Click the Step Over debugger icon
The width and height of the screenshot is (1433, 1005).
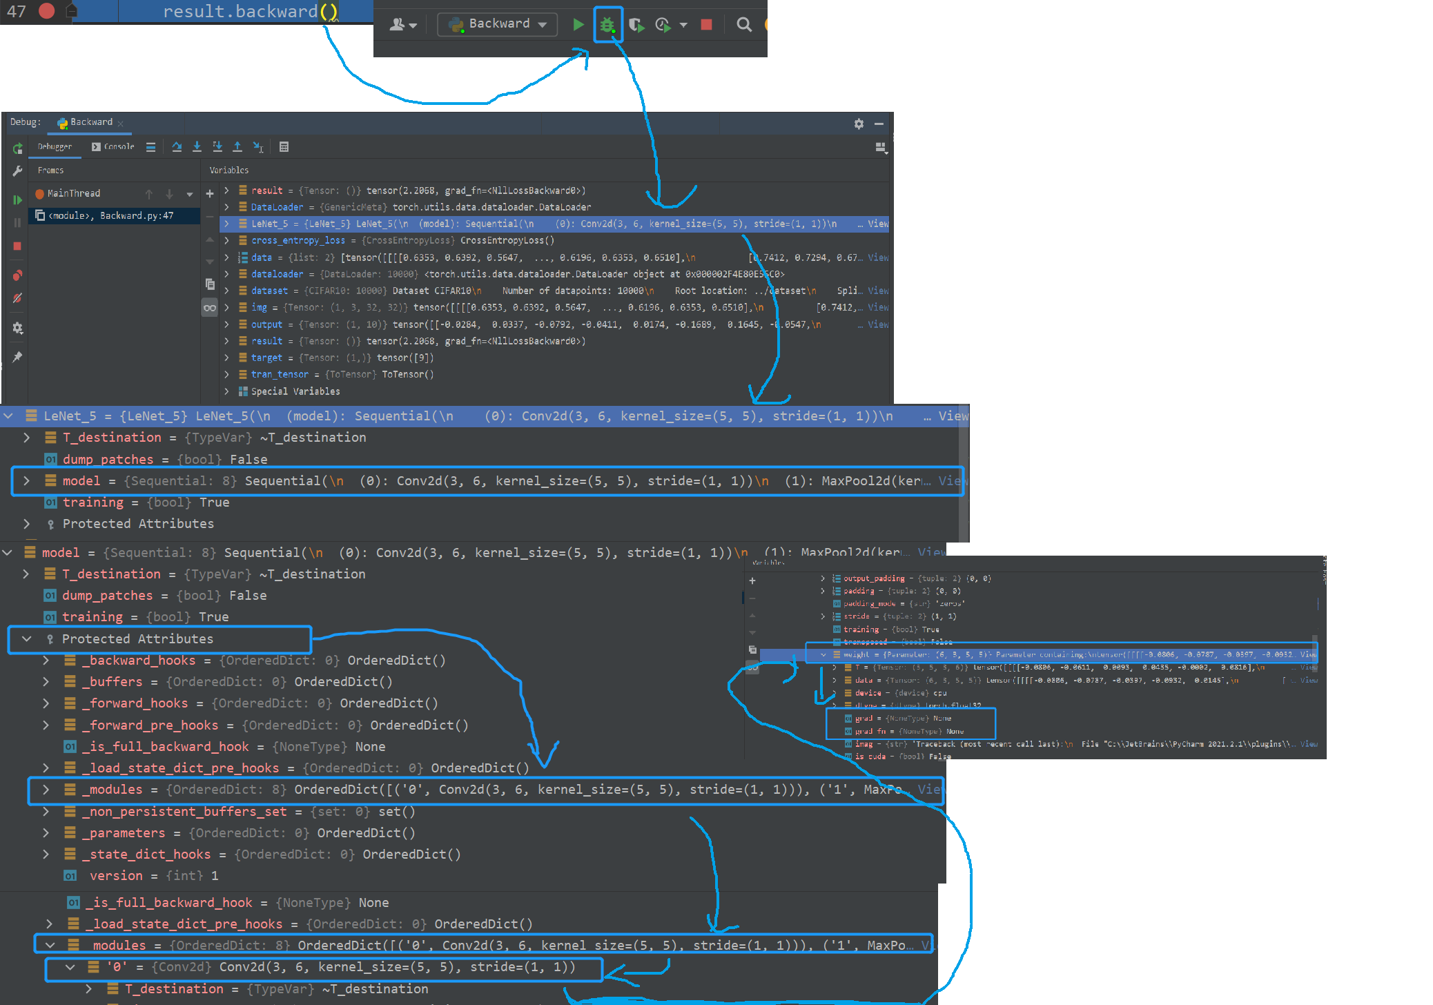(x=177, y=146)
